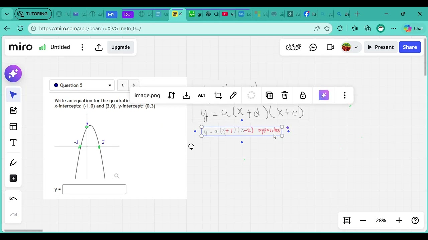Zoom in with the plus button

399,220
